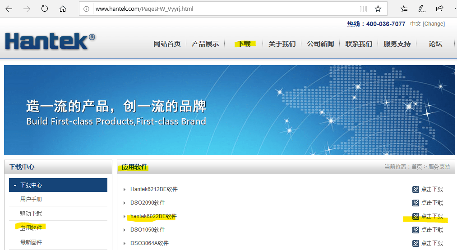
Task: Select 应用软件 in sidebar
Action: coord(31,228)
